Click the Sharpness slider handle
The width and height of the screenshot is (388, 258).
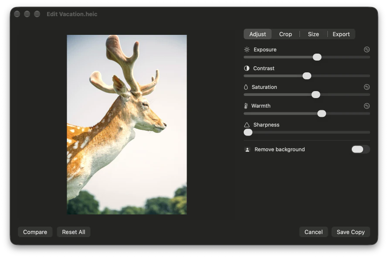click(x=248, y=132)
